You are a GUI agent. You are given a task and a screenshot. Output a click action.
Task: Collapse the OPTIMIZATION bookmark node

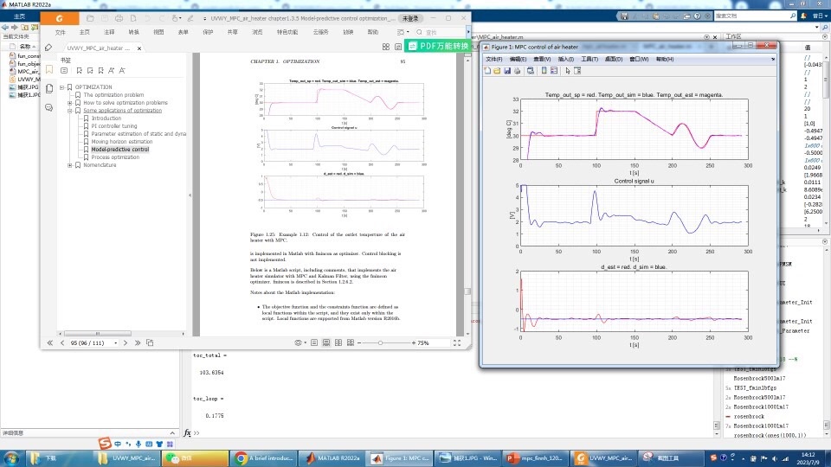click(62, 87)
